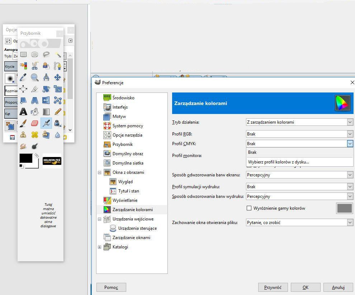
Task: Click the Przywróć button
Action: point(273,287)
